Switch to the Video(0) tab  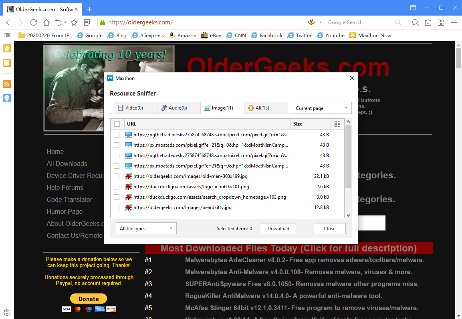[135, 108]
